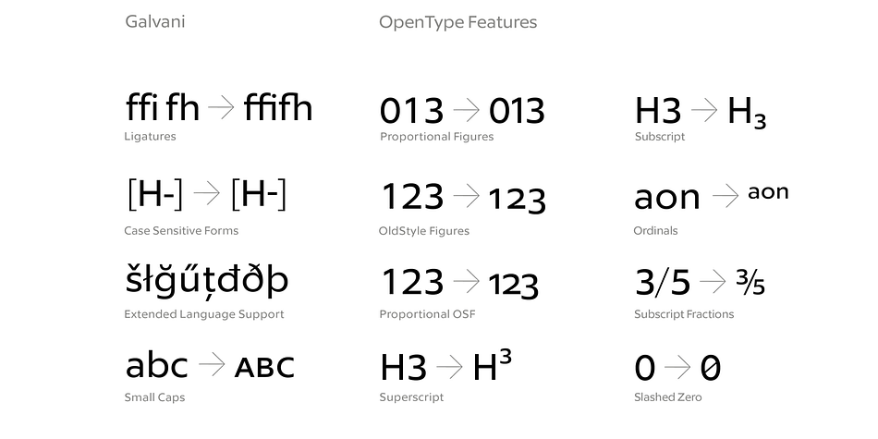The width and height of the screenshot is (878, 439).
Task: Click the OpenType Features heading
Action: pyautogui.click(x=458, y=22)
